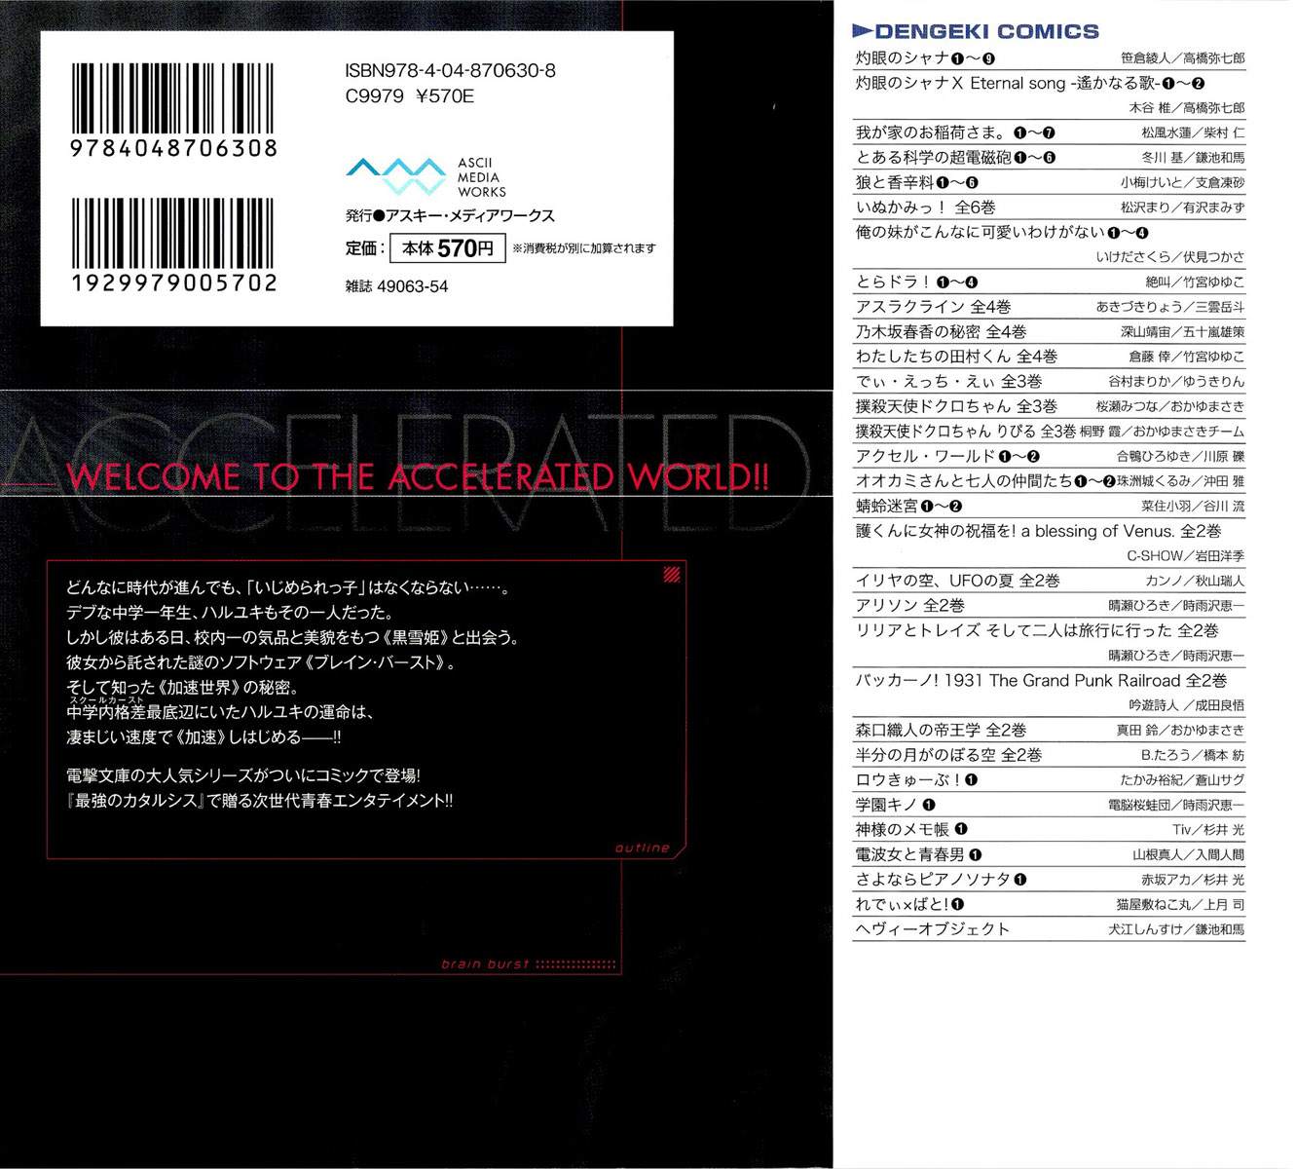Screen dimensions: 1296x1169
Task: Click the アリソン 全2巻 row
Action: coord(1049,606)
